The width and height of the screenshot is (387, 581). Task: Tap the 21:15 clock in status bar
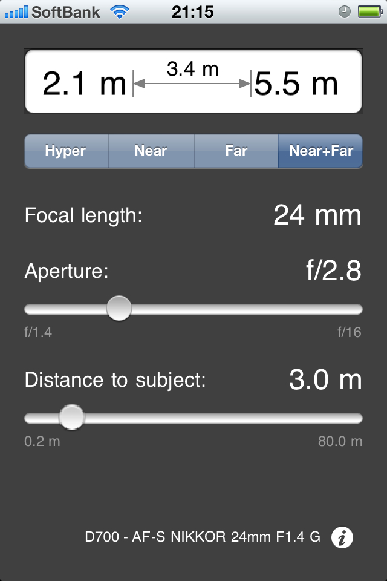pyautogui.click(x=192, y=11)
